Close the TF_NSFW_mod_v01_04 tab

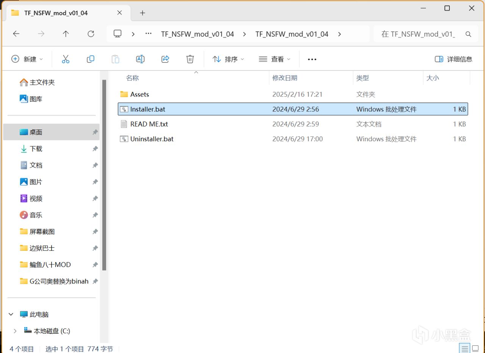pos(119,12)
